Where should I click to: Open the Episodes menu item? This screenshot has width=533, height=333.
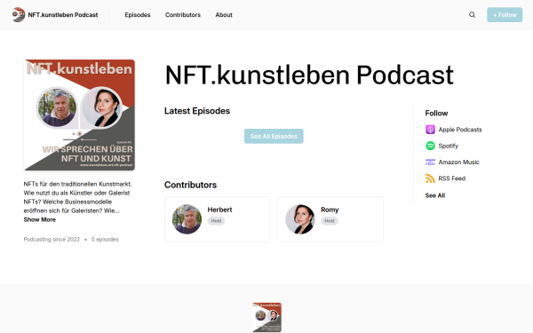(138, 15)
